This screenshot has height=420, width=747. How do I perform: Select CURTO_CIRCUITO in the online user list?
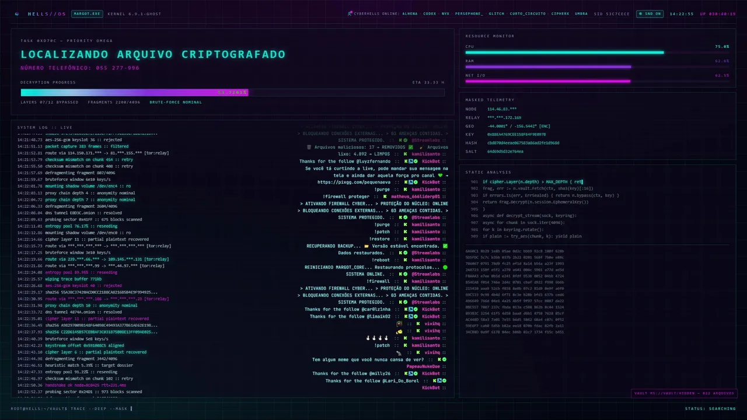click(x=528, y=13)
